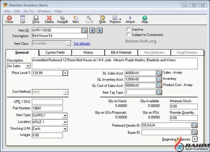Screen dimensions: 210x152
Task: Click the Item ID lookup magnifier
Action: tap(84, 30)
